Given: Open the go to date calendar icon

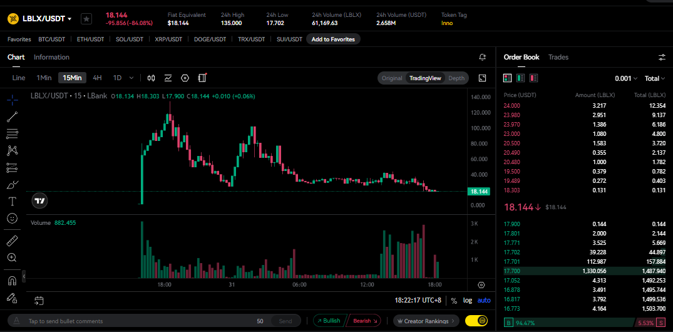Looking at the screenshot, I should (x=39, y=301).
